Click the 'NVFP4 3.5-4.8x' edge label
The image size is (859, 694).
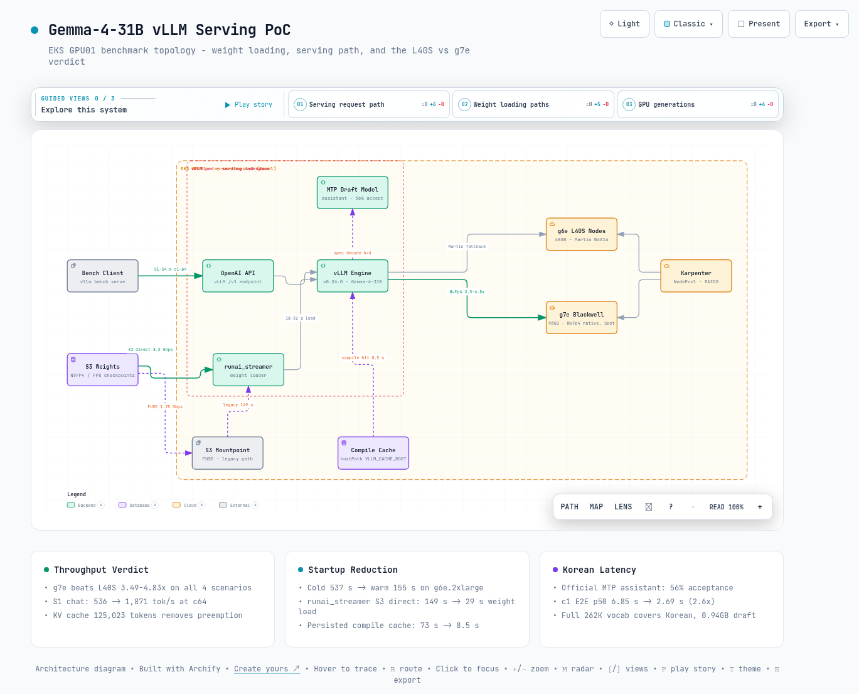467,292
